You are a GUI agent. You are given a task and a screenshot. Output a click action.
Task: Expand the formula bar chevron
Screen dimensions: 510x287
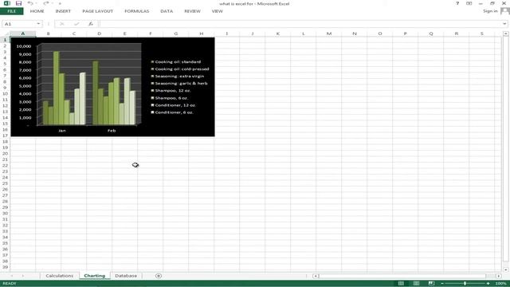tap(504, 24)
